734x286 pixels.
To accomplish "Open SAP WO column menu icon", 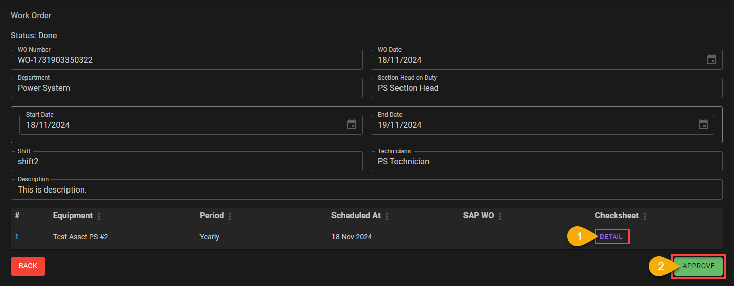I will click(500, 216).
